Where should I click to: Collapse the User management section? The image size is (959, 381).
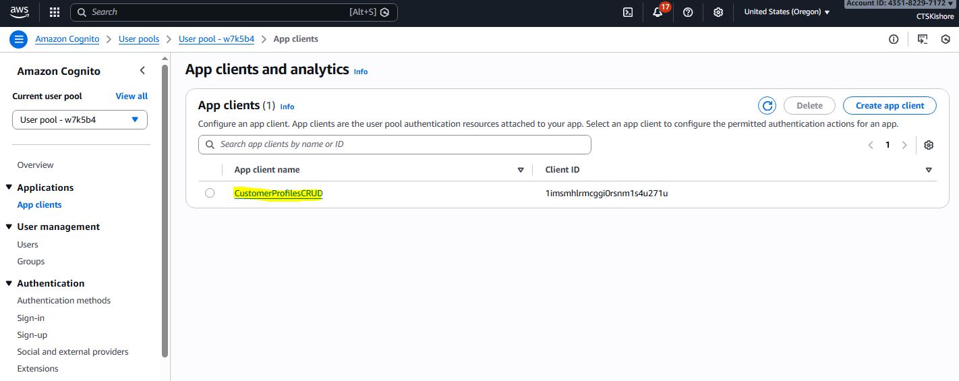[x=9, y=227]
